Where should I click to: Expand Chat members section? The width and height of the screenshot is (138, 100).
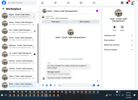click(118, 40)
